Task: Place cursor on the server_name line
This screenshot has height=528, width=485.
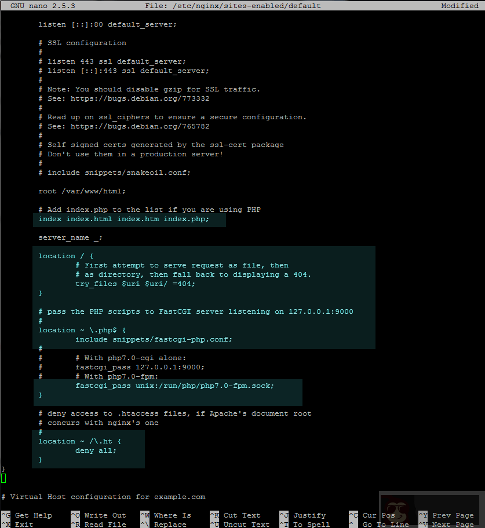Action: tap(70, 237)
